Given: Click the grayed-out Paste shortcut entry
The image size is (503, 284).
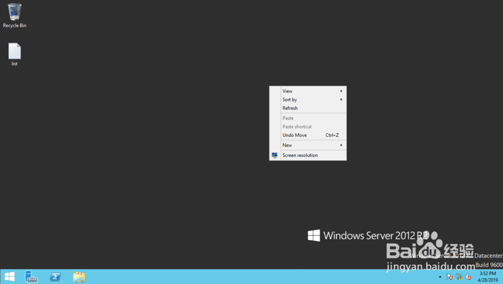Looking at the screenshot, I should click(308, 127).
